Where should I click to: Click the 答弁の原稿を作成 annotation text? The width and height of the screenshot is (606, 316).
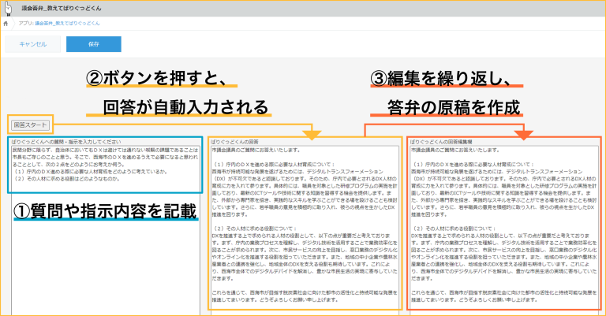click(454, 106)
